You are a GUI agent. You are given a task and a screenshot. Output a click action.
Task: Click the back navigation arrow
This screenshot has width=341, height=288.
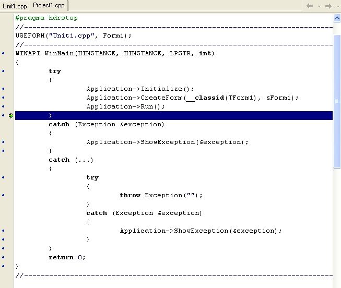click(310, 6)
